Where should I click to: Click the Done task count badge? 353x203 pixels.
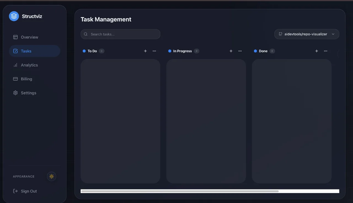click(272, 51)
